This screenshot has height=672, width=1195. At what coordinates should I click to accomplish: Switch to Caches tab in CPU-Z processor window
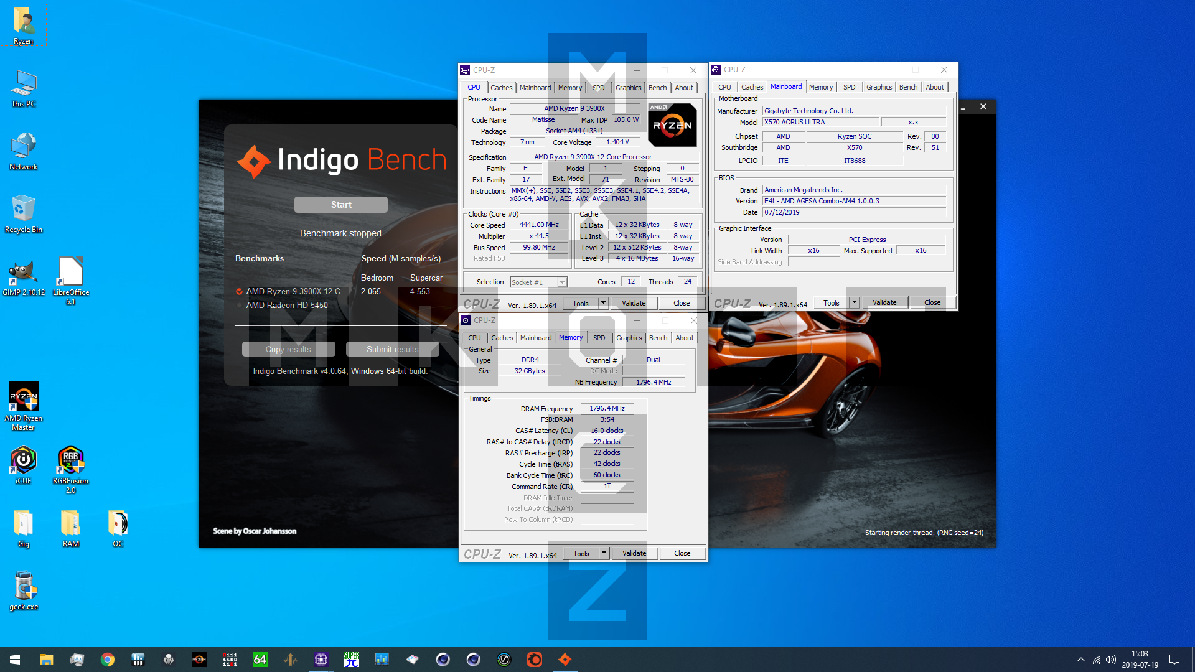tap(501, 88)
